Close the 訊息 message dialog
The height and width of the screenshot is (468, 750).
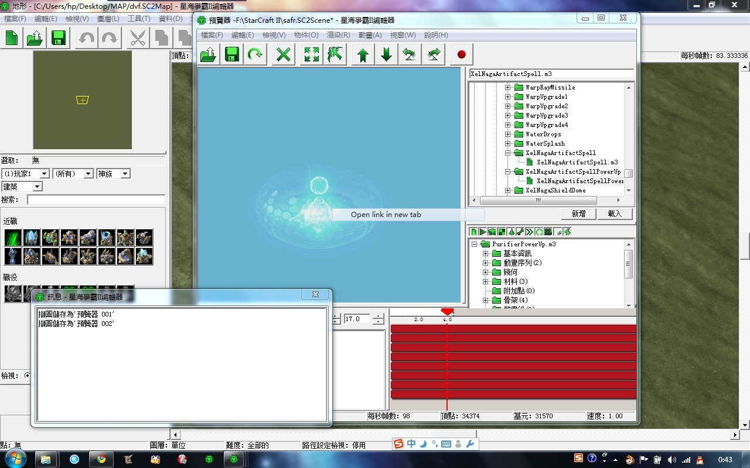pos(315,294)
